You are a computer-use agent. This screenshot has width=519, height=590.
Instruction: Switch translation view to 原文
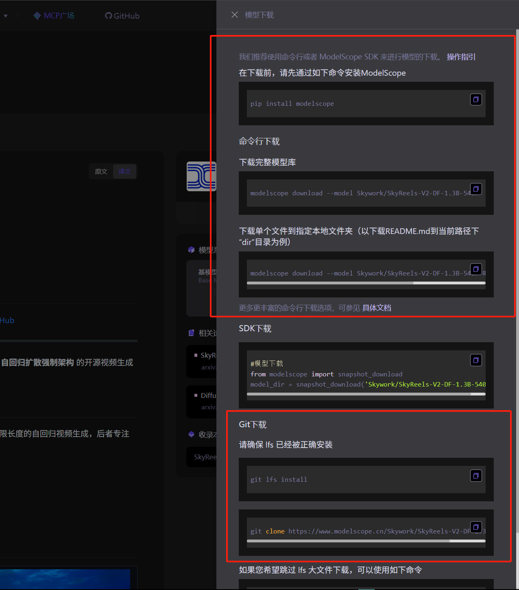100,171
